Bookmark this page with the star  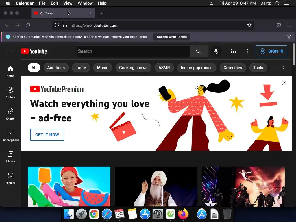(249, 25)
